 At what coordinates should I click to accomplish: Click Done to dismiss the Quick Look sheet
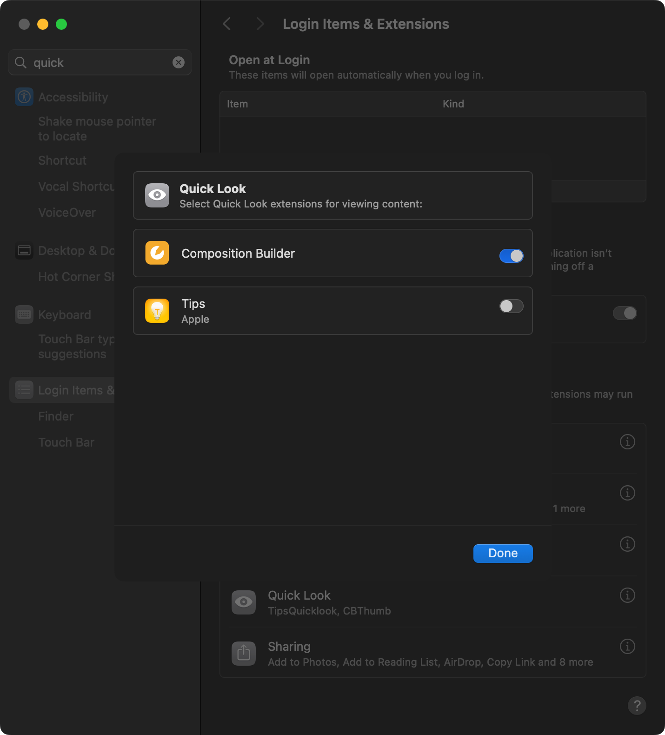pyautogui.click(x=503, y=554)
